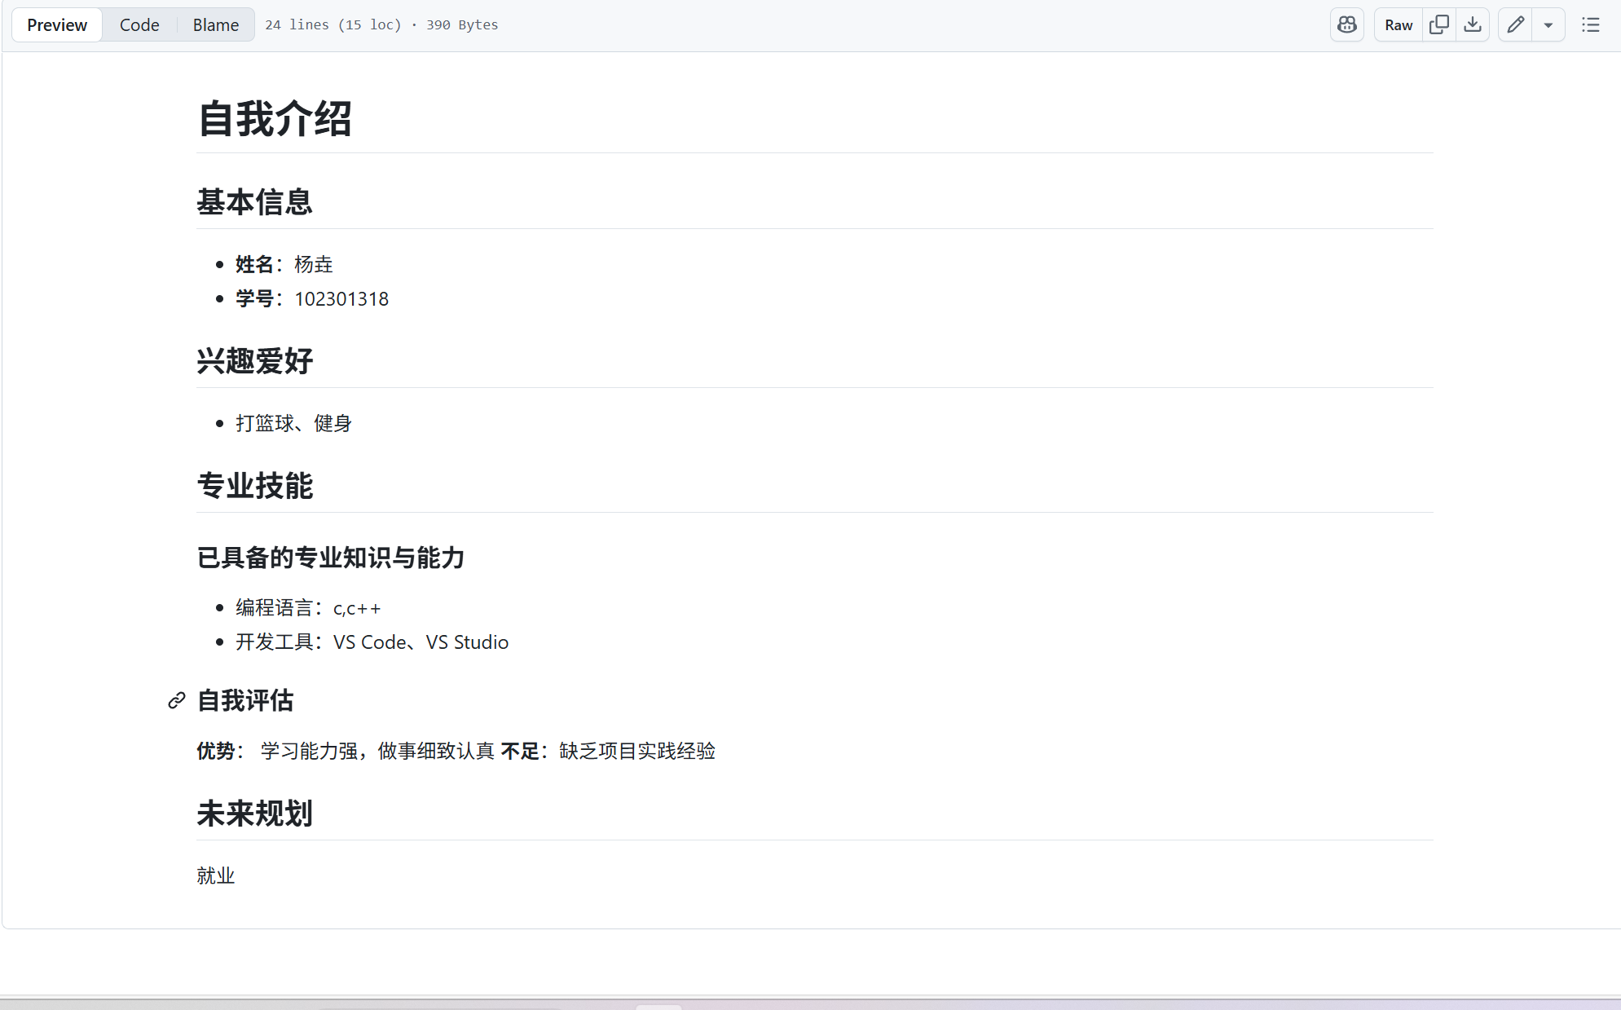Toggle Blame annotations

pos(214,24)
